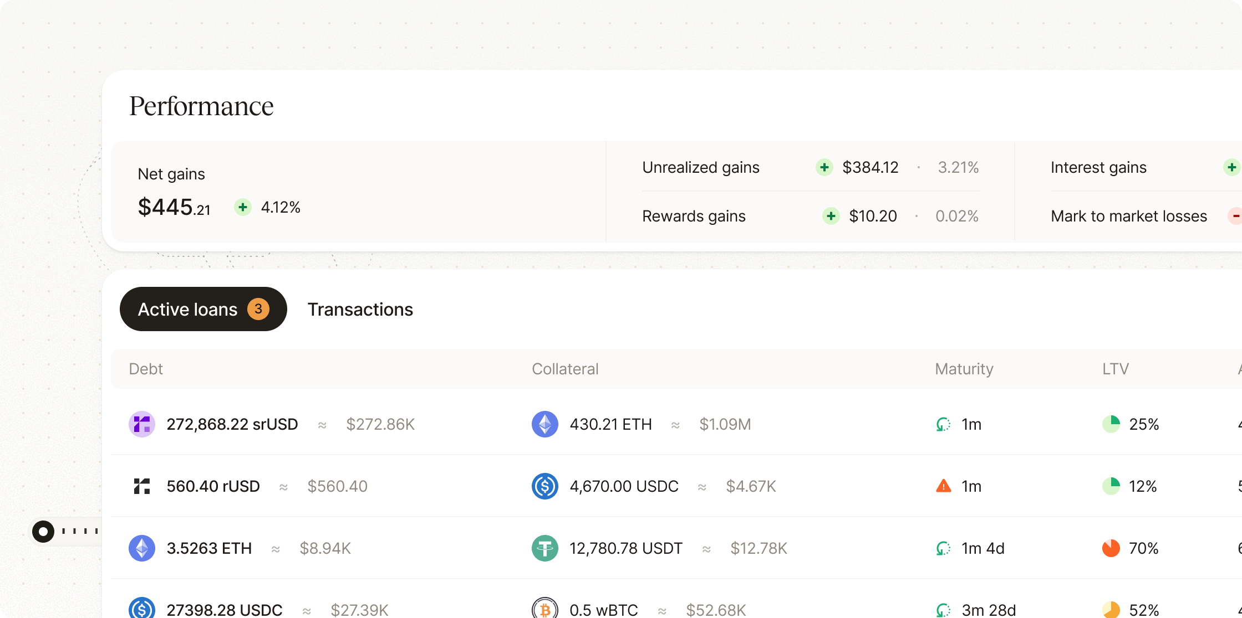
Task: Click the ETH debt token icon
Action: 142,548
